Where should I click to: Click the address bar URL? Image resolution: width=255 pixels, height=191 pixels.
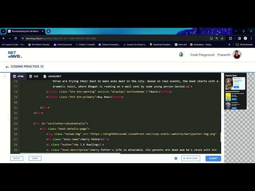pos(61,39)
